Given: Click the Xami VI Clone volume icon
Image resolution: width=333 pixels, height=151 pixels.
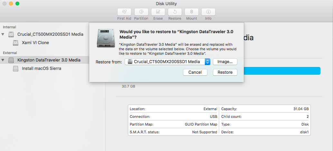Looking at the screenshot, I should coord(16,43).
